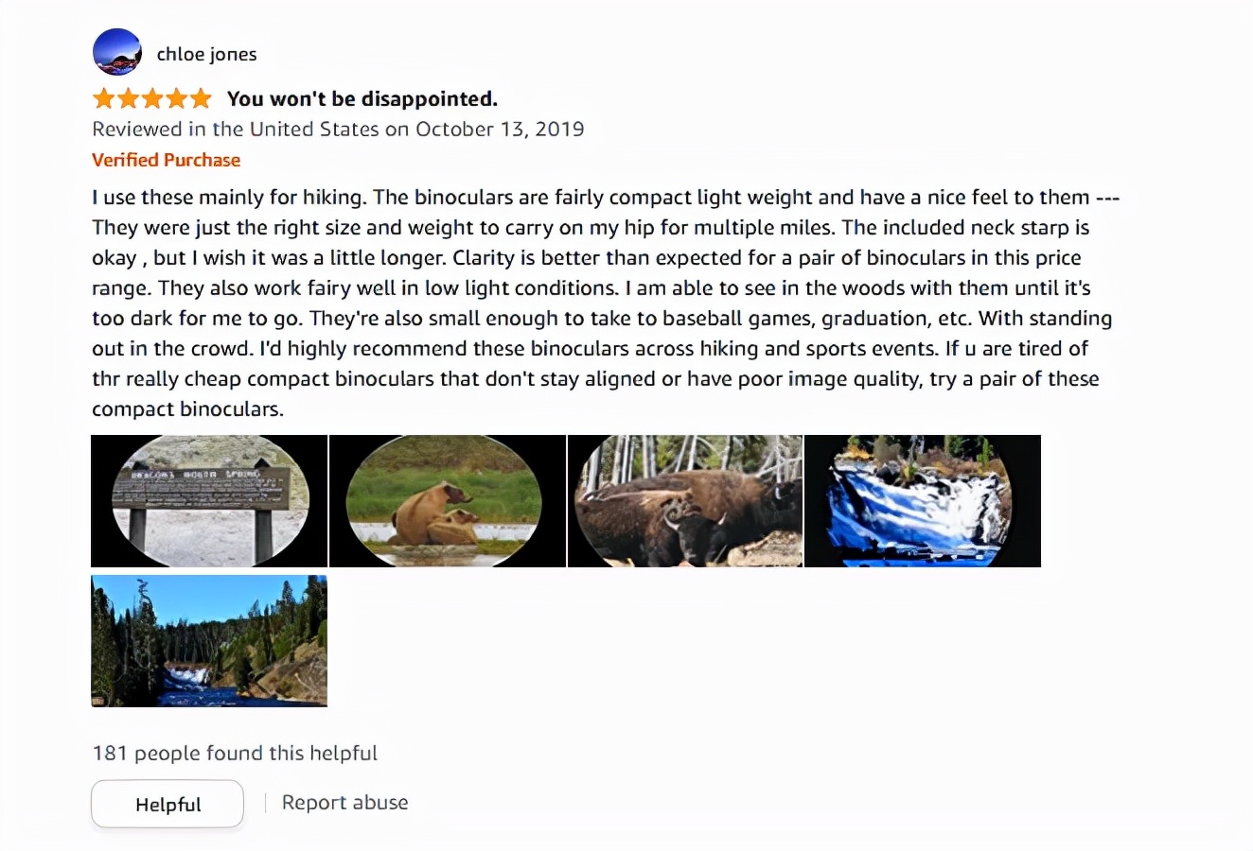Click the first line of the review body
The image size is (1253, 851).
(606, 198)
